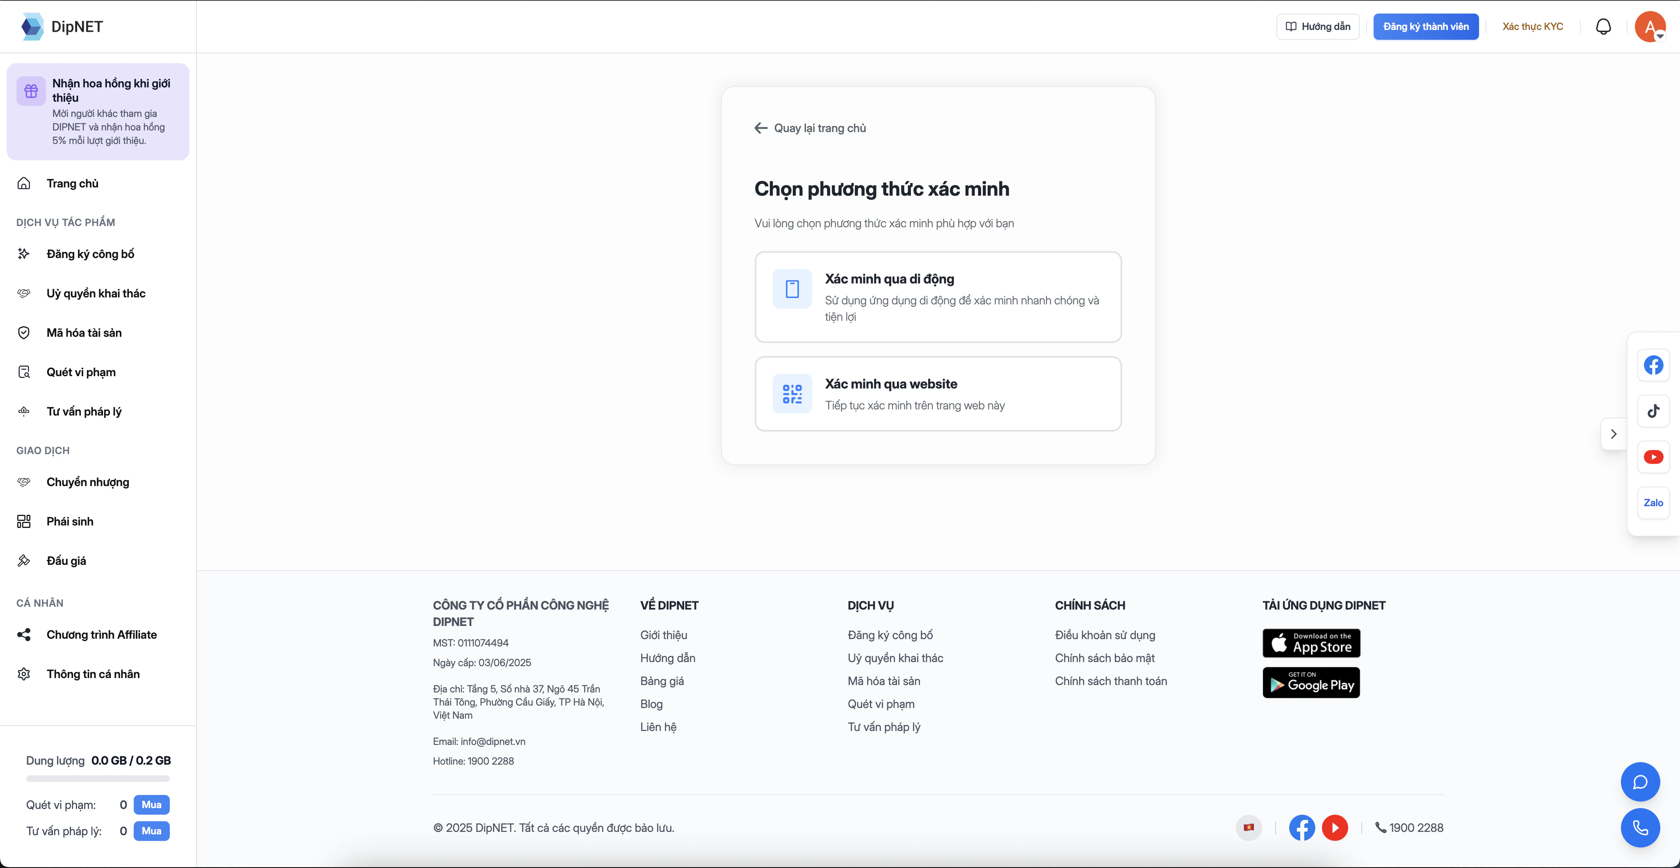Open the YouTube icon in side social panel
The image size is (1680, 868).
[x=1653, y=457]
